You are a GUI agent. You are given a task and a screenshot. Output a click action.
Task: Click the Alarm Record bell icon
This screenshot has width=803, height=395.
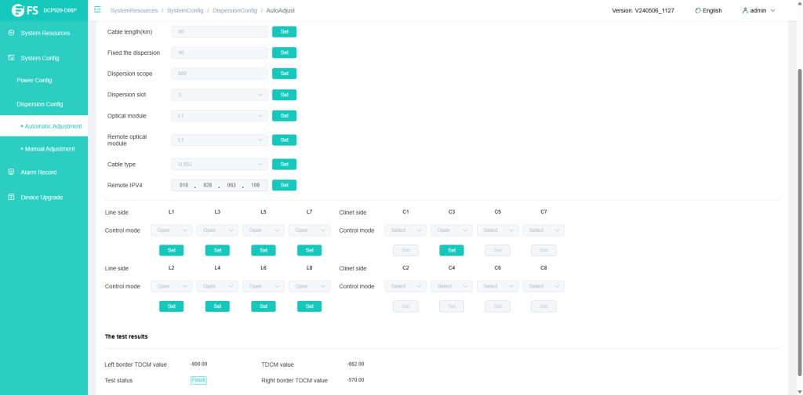(x=11, y=172)
